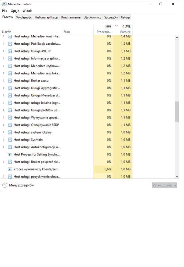The width and height of the screenshot is (184, 267).
Task: Click gear icon of Menedżer sesji loka... row
Action: (x=10, y=73)
